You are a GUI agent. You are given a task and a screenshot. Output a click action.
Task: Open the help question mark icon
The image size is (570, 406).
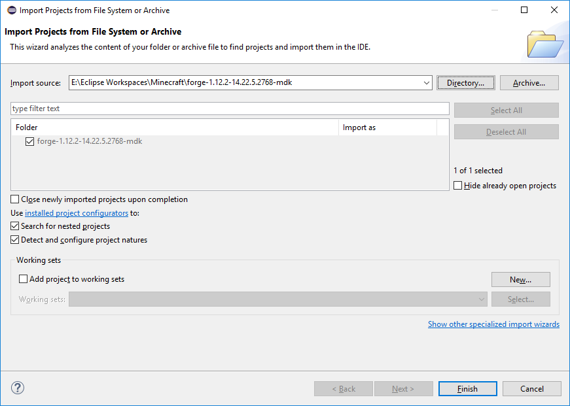18,388
